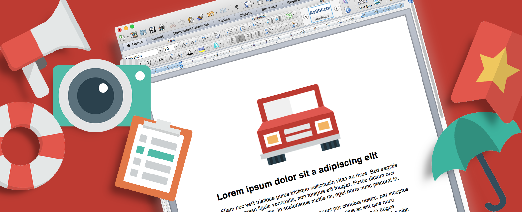This screenshot has width=522, height=212.
Task: Click the Increase Indent icon
Action: [x=279, y=19]
